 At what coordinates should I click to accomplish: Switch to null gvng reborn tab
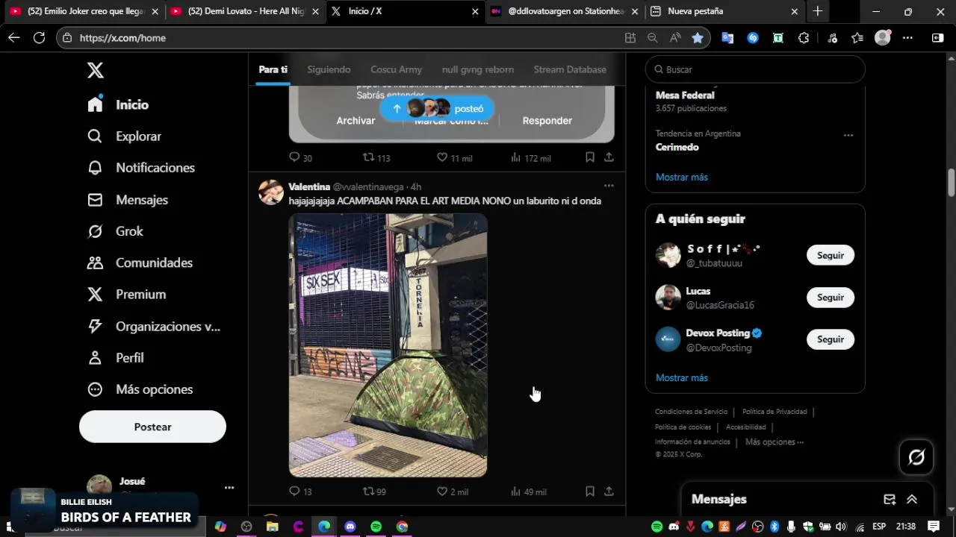click(477, 69)
